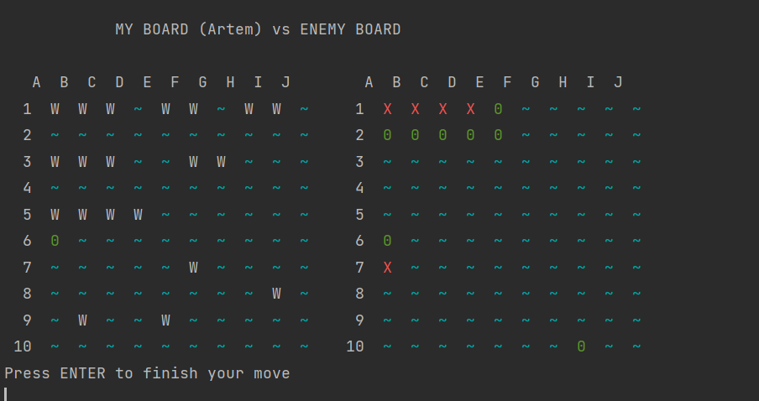The width and height of the screenshot is (759, 401).
Task: Click column header I of the enemy board
Action: (x=590, y=82)
